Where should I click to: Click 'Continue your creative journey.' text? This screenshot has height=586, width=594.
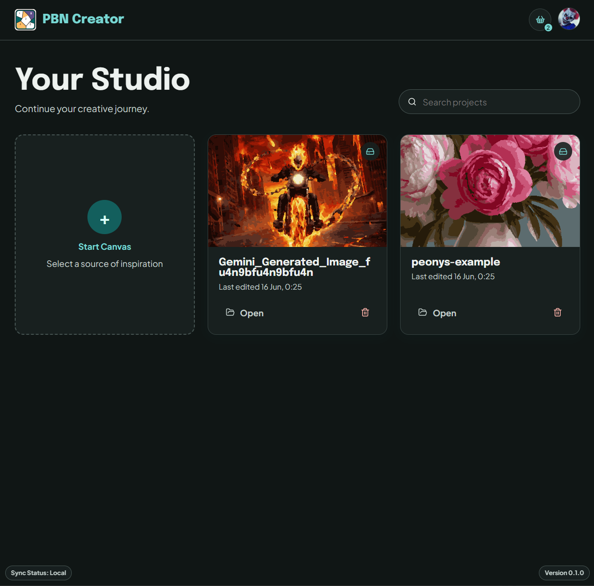82,109
